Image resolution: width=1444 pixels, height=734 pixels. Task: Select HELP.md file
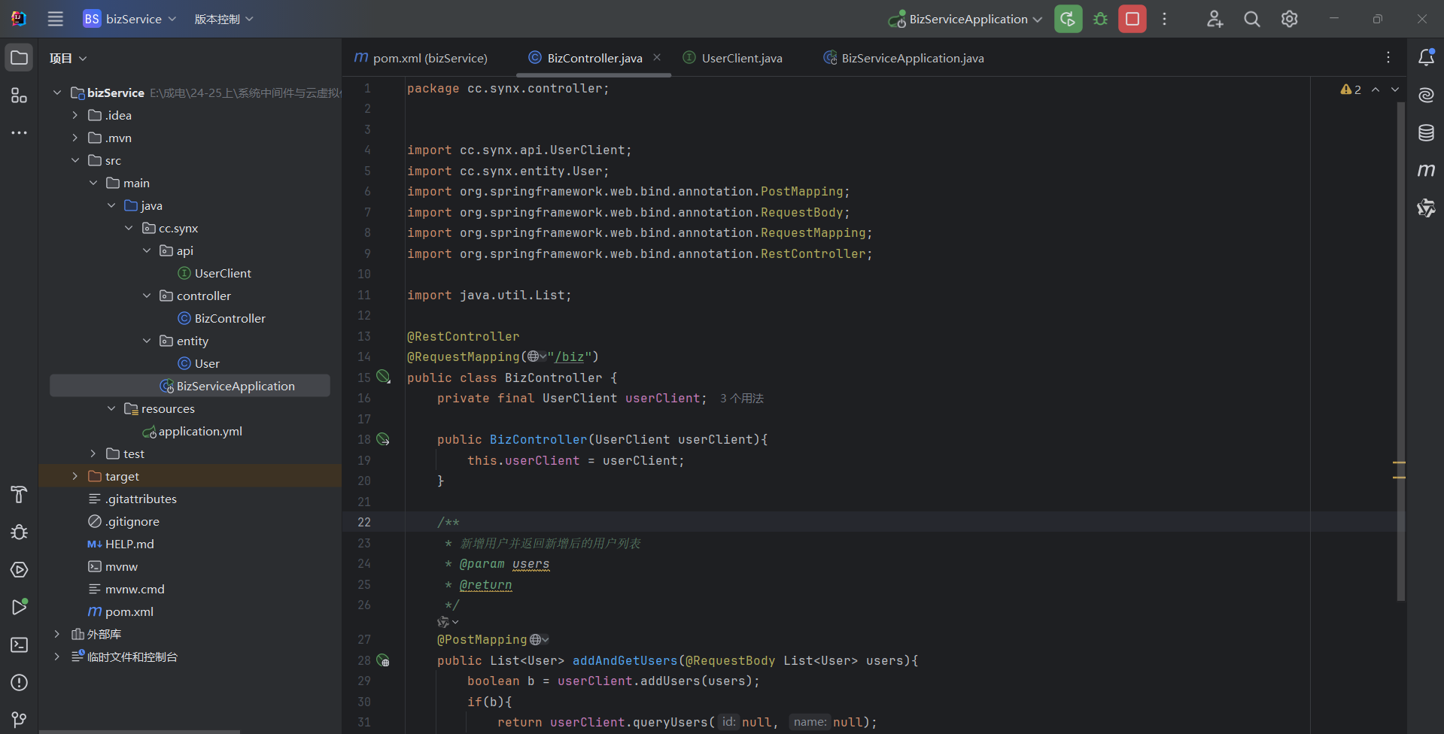point(121,544)
